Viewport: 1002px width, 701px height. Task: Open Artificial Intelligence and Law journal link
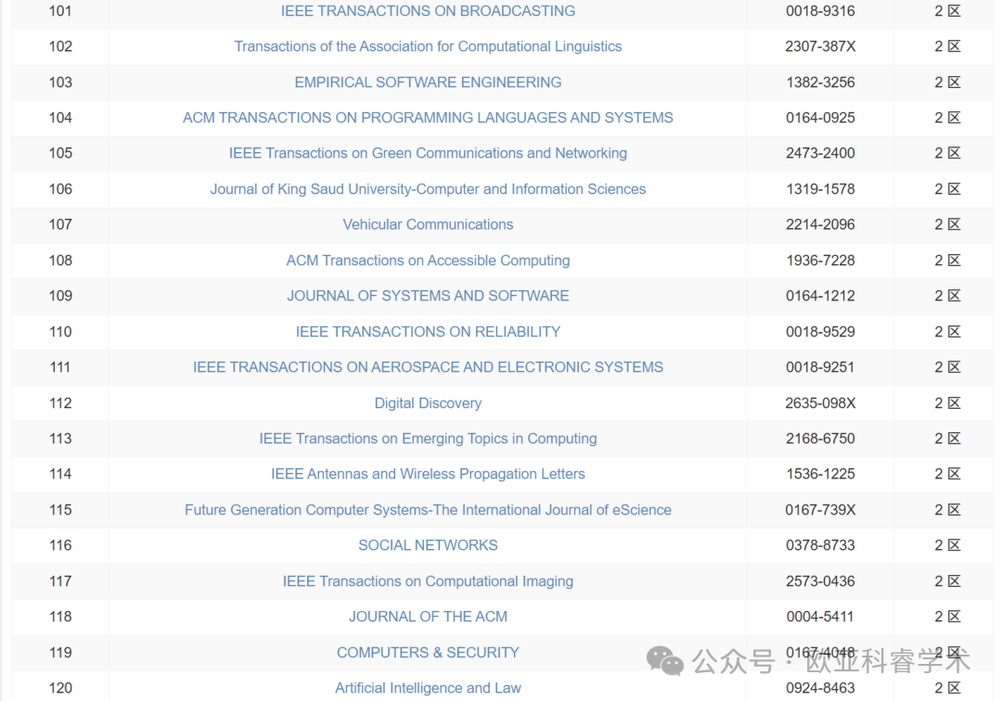click(428, 688)
